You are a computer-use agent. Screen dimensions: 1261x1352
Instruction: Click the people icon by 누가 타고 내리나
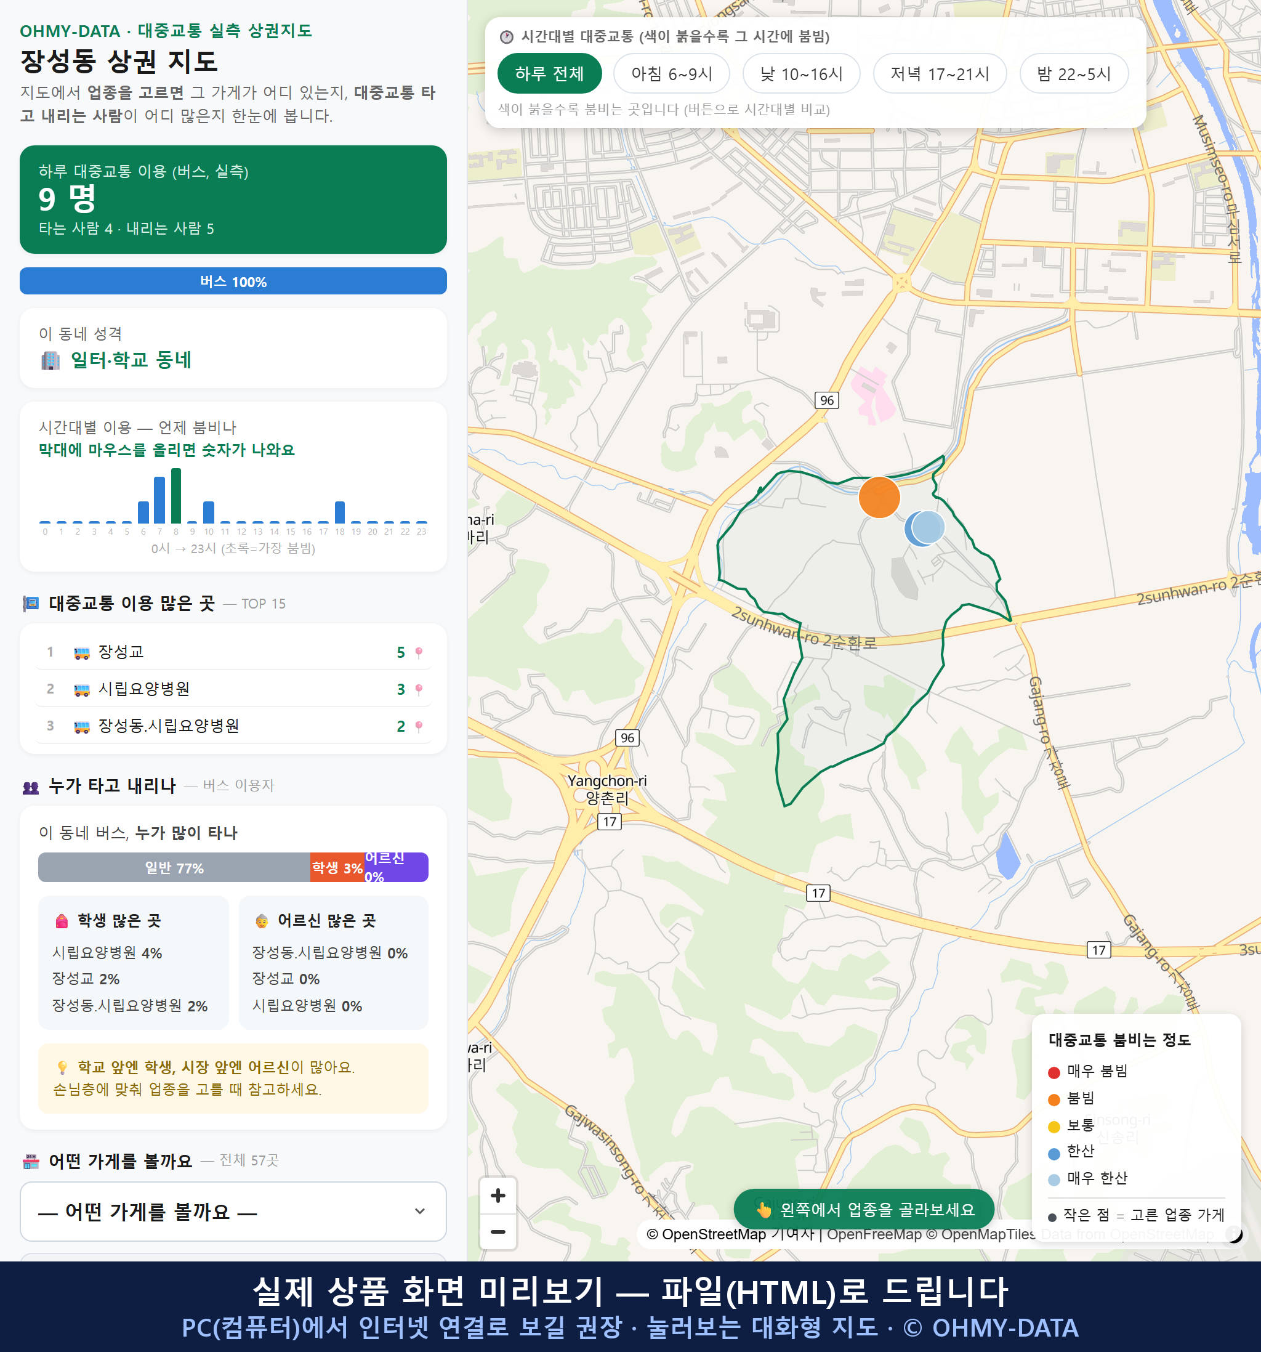pos(31,787)
